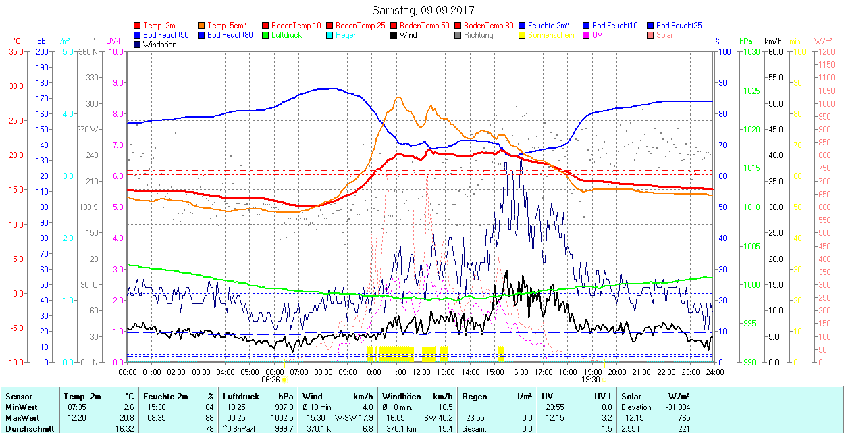This screenshot has height=433, width=844.
Task: Click the 06:26 sunrise marker
Action: pos(274,380)
